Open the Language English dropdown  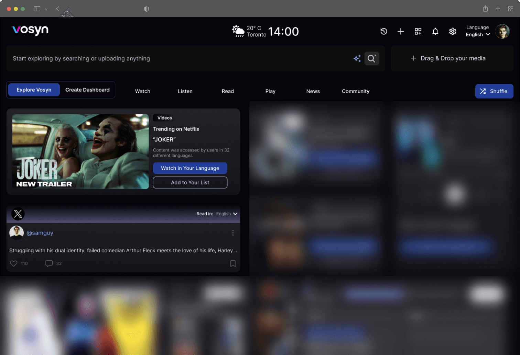point(478,31)
